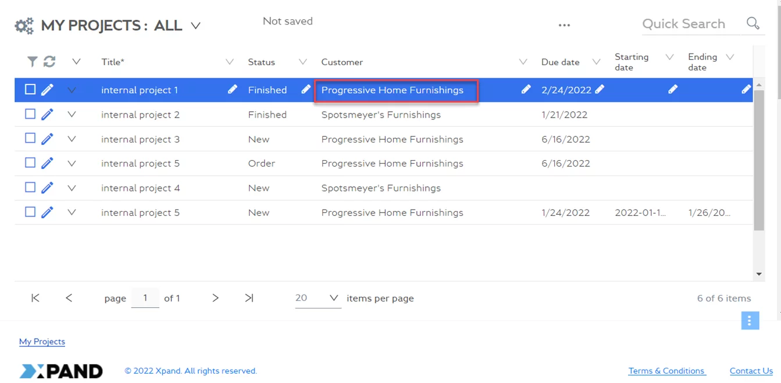
Task: Expand row details for internal project 2
Action: [72, 115]
